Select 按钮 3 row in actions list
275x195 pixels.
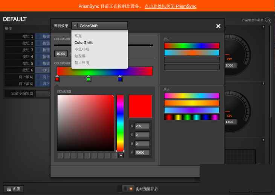[27, 50]
